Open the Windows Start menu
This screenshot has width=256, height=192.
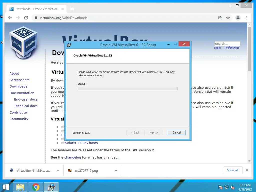6,187
